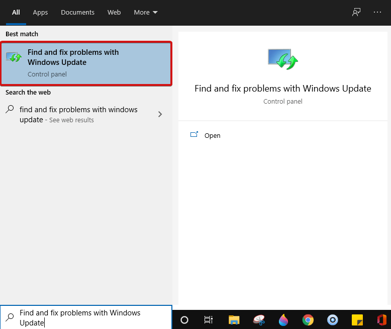This screenshot has height=329, width=391.
Task: Open Snipping Tool from the taskbar
Action: pyautogui.click(x=259, y=320)
